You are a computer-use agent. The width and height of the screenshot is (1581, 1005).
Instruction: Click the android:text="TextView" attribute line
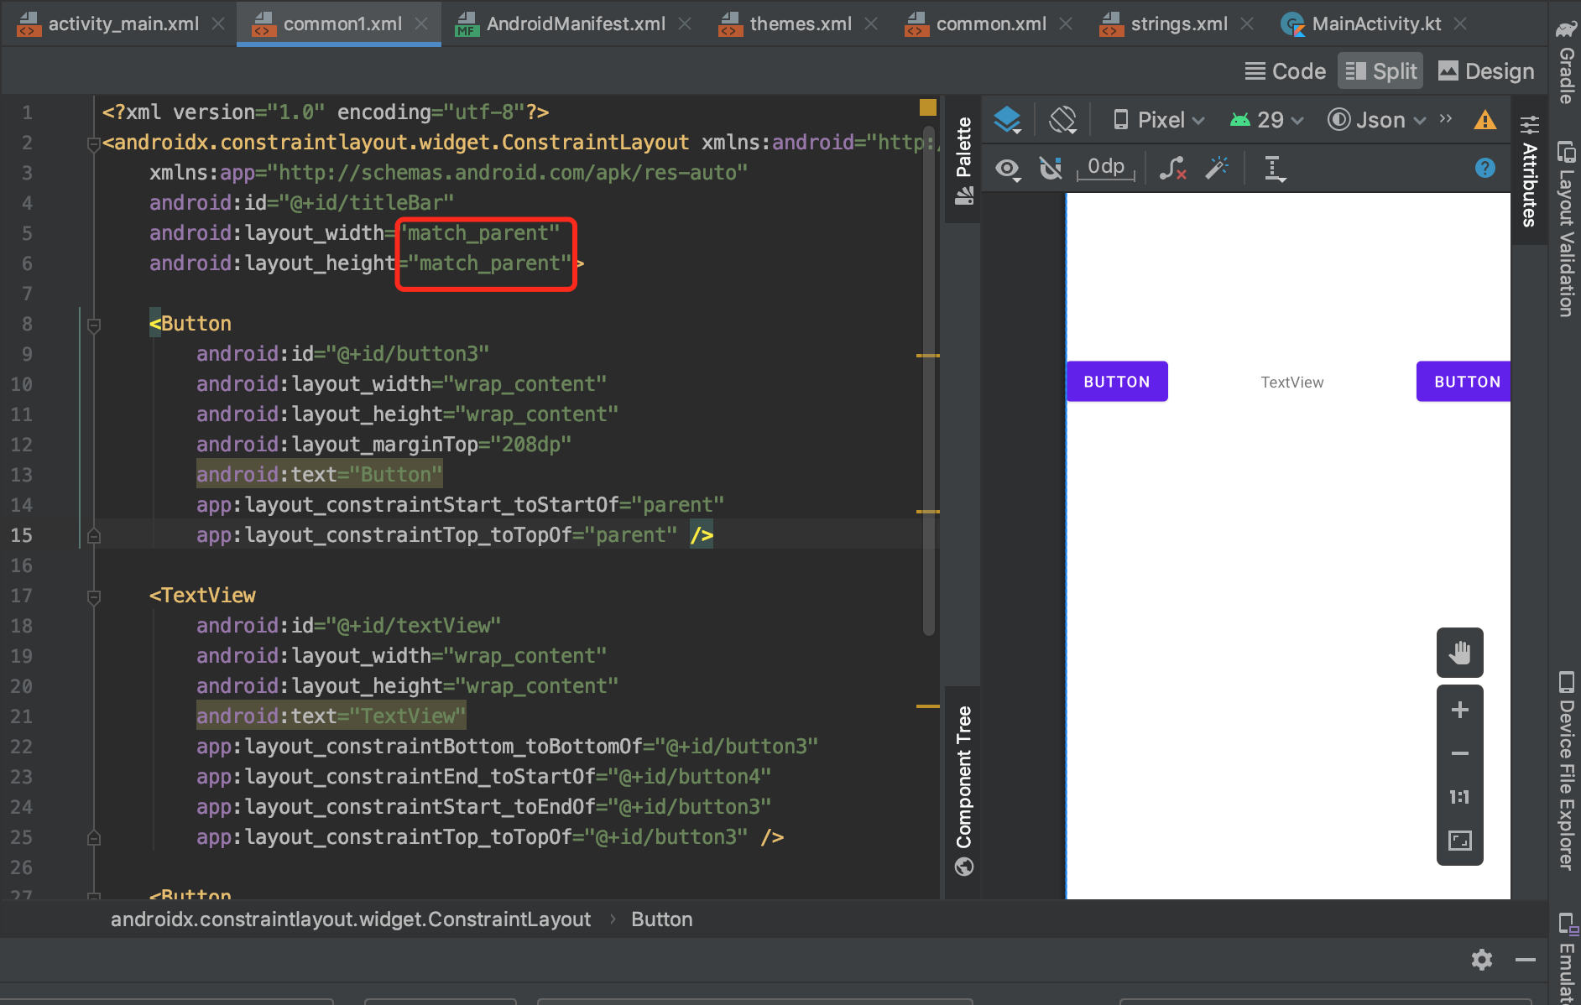[x=331, y=716]
